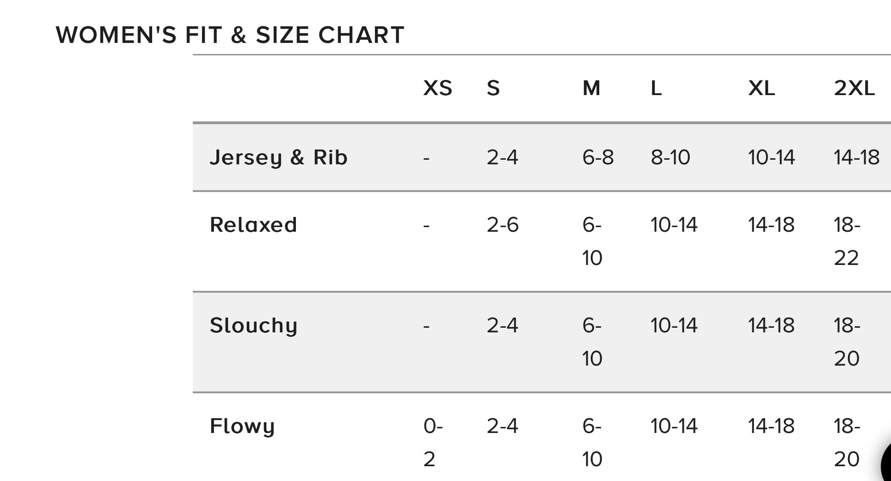Click the L column header

click(656, 88)
